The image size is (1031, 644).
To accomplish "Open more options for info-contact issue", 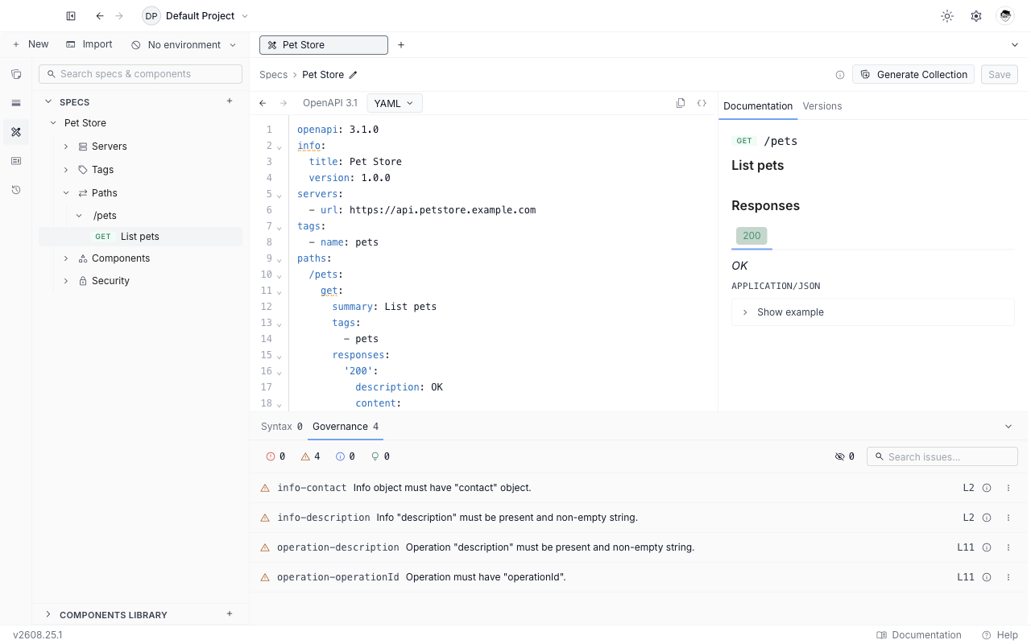I will [x=1008, y=488].
